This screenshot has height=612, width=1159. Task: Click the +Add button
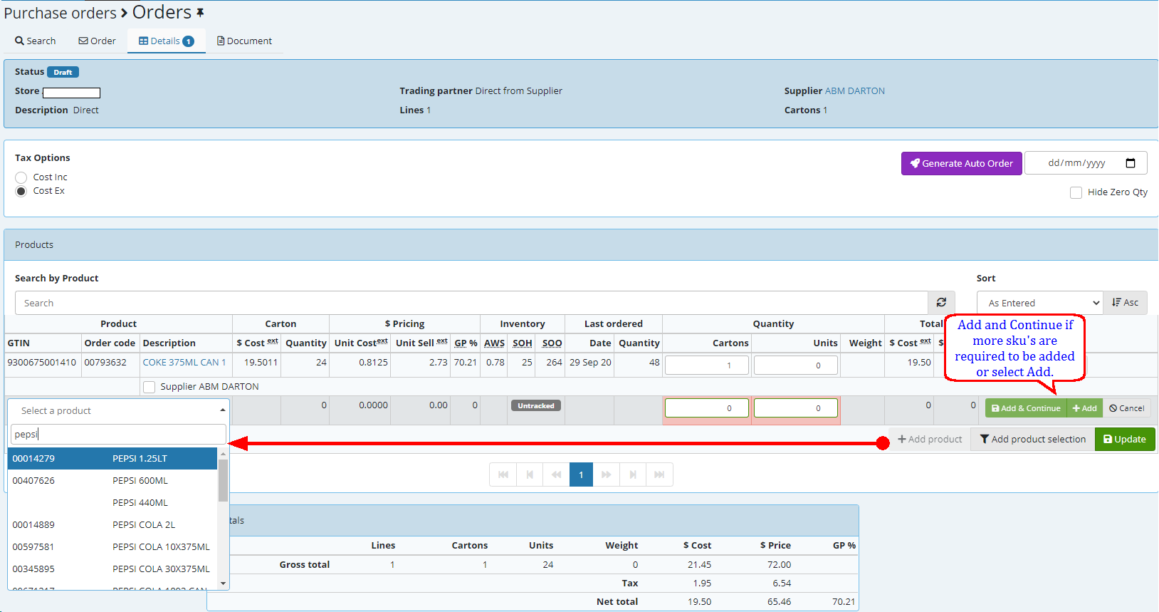(x=1084, y=408)
